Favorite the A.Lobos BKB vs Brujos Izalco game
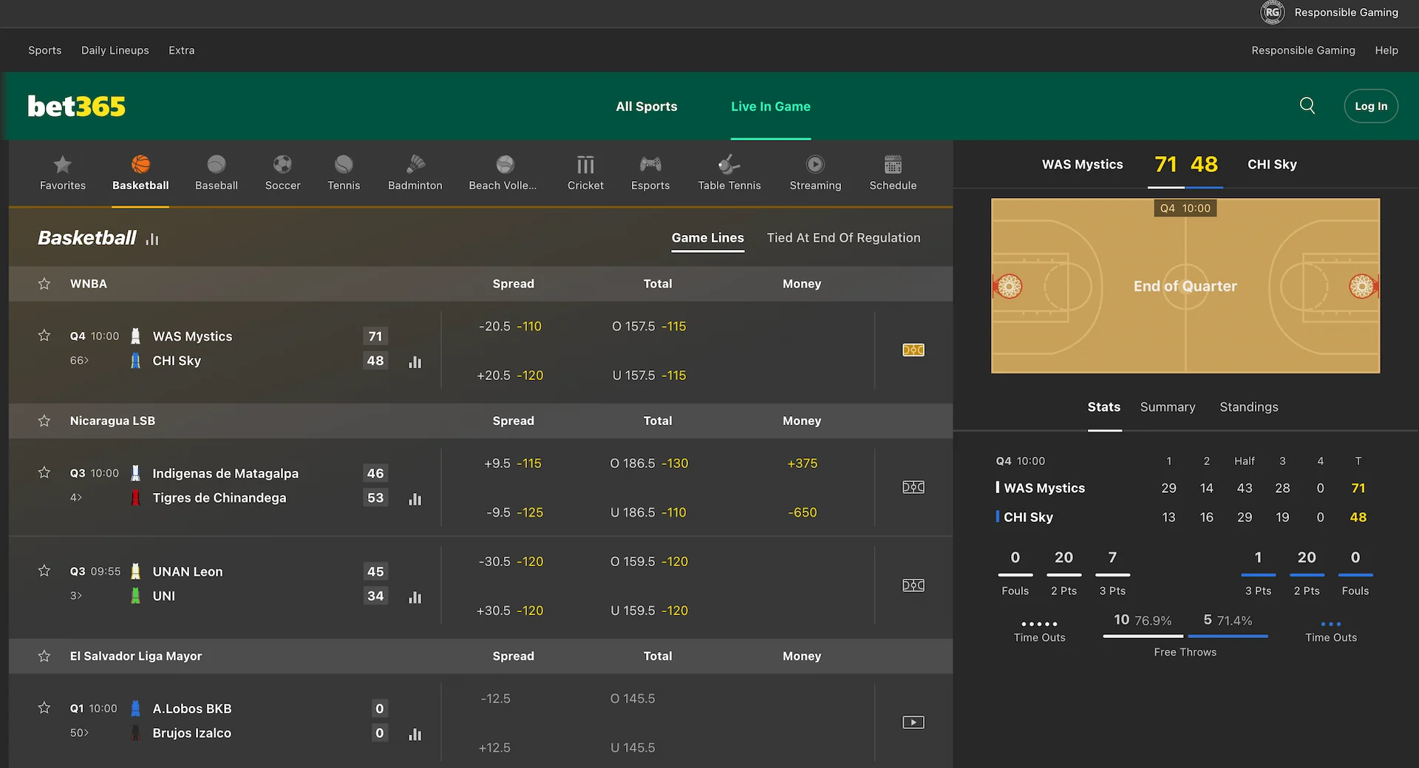The width and height of the screenshot is (1419, 768). (x=44, y=708)
